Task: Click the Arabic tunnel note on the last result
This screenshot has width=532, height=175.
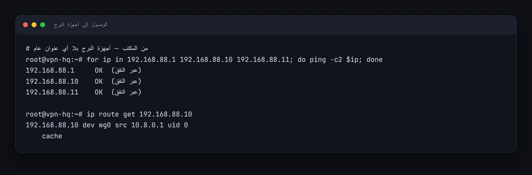Action: click(126, 92)
